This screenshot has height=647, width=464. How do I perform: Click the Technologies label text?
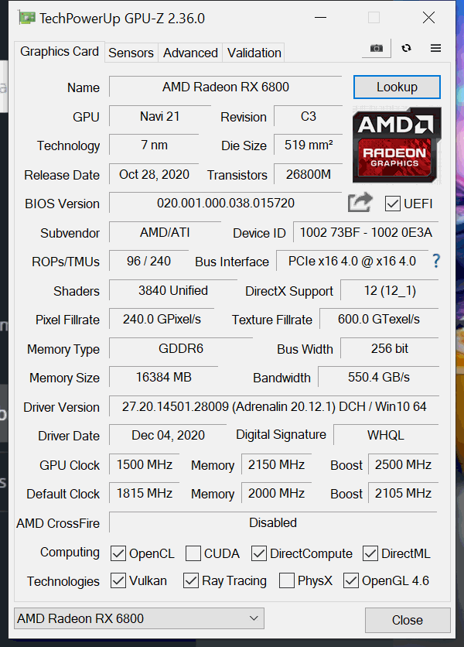pos(63,581)
